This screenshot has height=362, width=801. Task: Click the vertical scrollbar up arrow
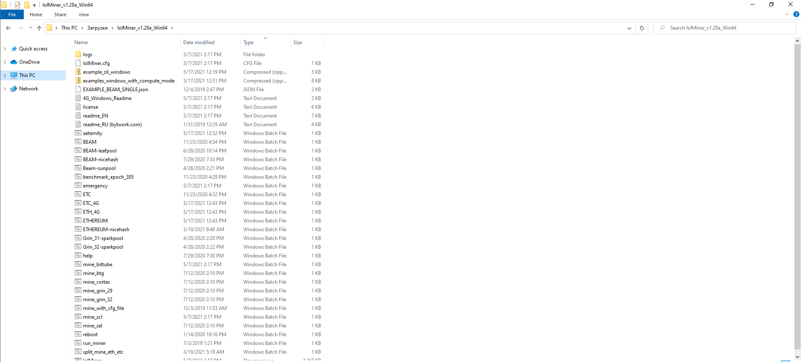[x=797, y=41]
